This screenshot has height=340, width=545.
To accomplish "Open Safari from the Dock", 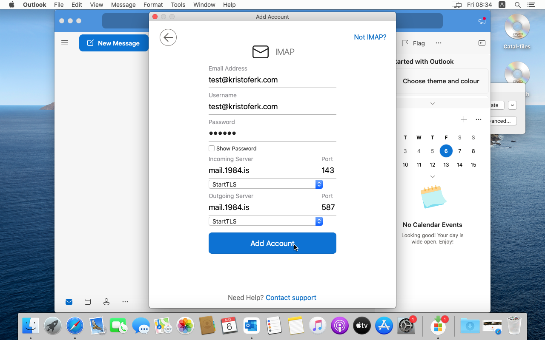I will coord(75,326).
